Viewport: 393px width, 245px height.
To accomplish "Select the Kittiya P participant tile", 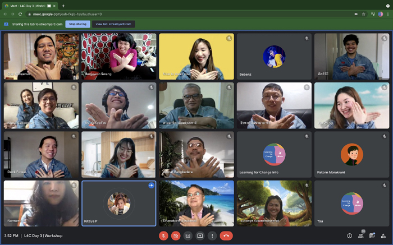I will click(119, 204).
